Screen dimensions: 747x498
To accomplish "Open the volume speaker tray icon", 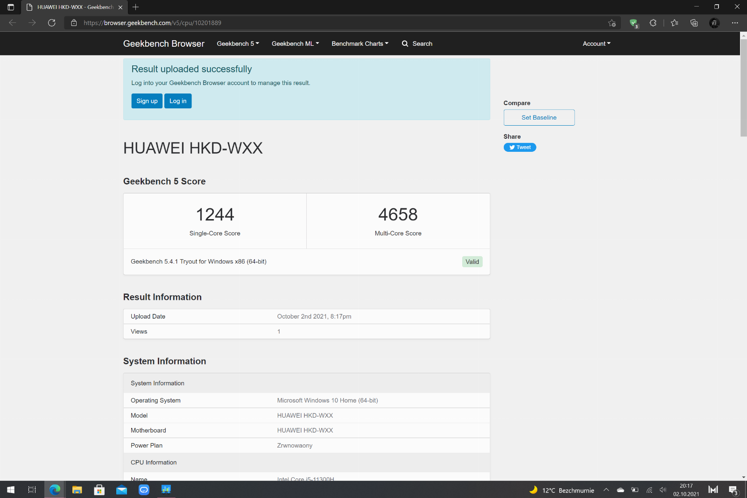I will click(663, 490).
